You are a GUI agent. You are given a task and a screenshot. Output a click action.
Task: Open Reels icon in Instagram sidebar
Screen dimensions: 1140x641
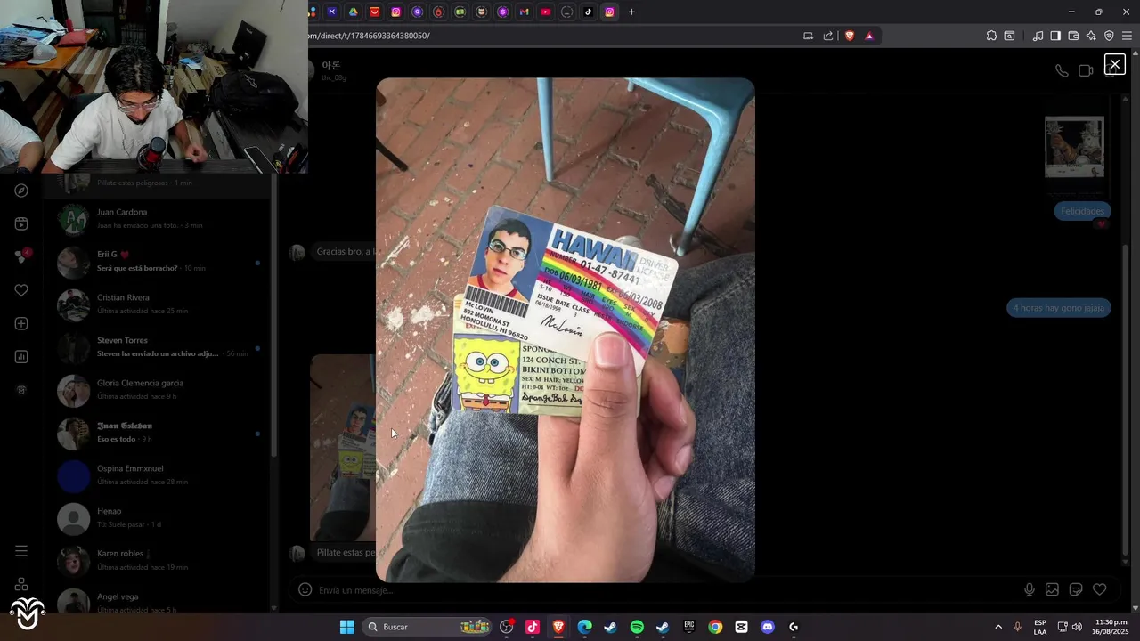tap(21, 223)
